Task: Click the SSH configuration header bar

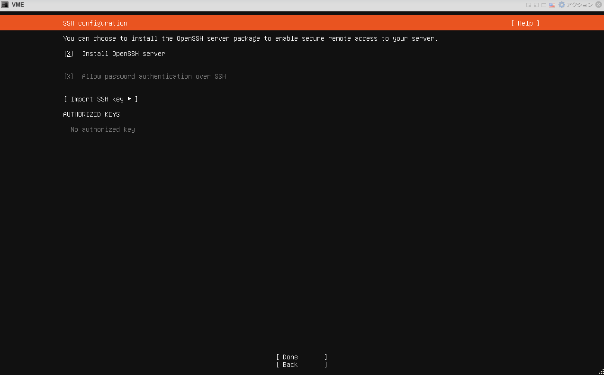Action: click(x=95, y=23)
